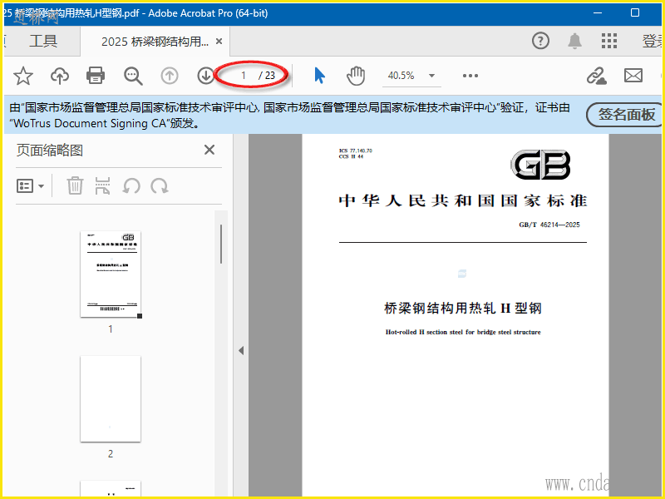Click the ICS 77.140.70 classification text

coord(356,151)
